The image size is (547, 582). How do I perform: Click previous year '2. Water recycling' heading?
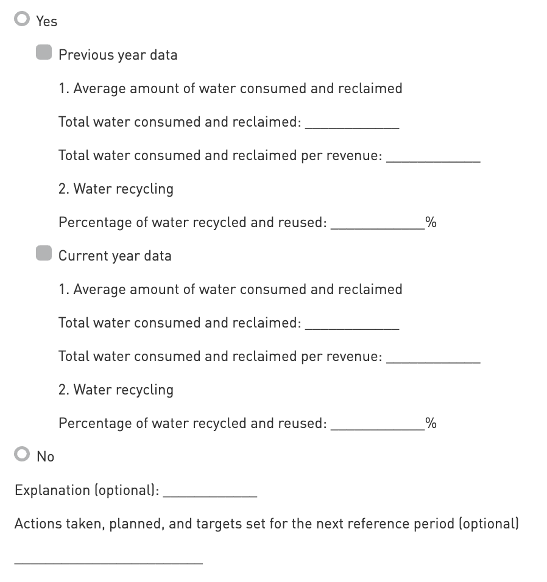click(116, 189)
